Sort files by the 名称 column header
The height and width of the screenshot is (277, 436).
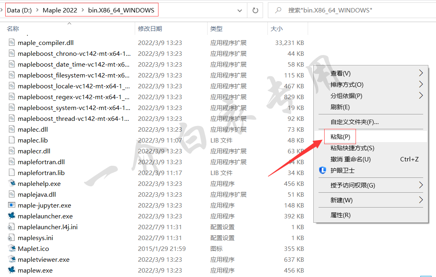13,29
